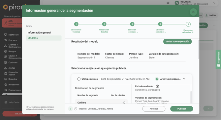Click Iniciar nueva ejecución button
221x120 pixels.
[x=177, y=42]
